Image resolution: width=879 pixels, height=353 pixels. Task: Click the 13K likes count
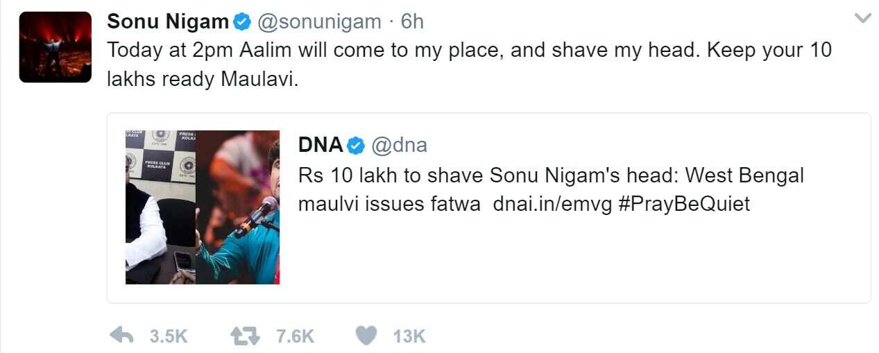coord(409,336)
